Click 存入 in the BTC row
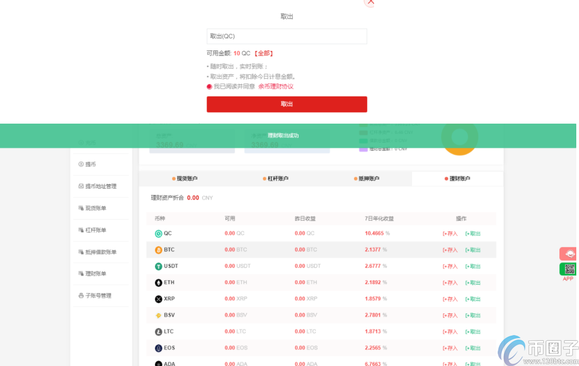This screenshot has width=579, height=366. coord(450,250)
